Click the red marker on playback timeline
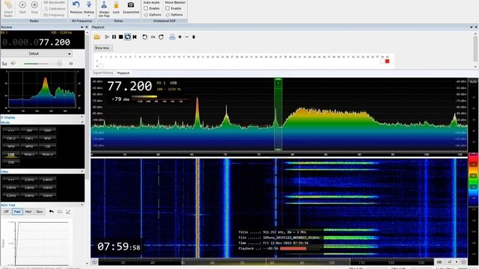479x269 pixels. coord(387,61)
